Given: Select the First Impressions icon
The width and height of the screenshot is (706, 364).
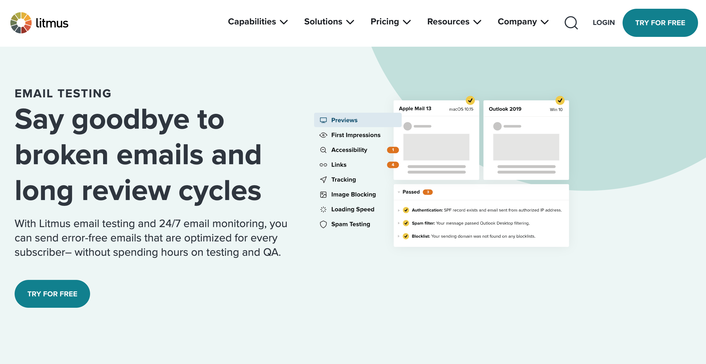Looking at the screenshot, I should coord(323,135).
